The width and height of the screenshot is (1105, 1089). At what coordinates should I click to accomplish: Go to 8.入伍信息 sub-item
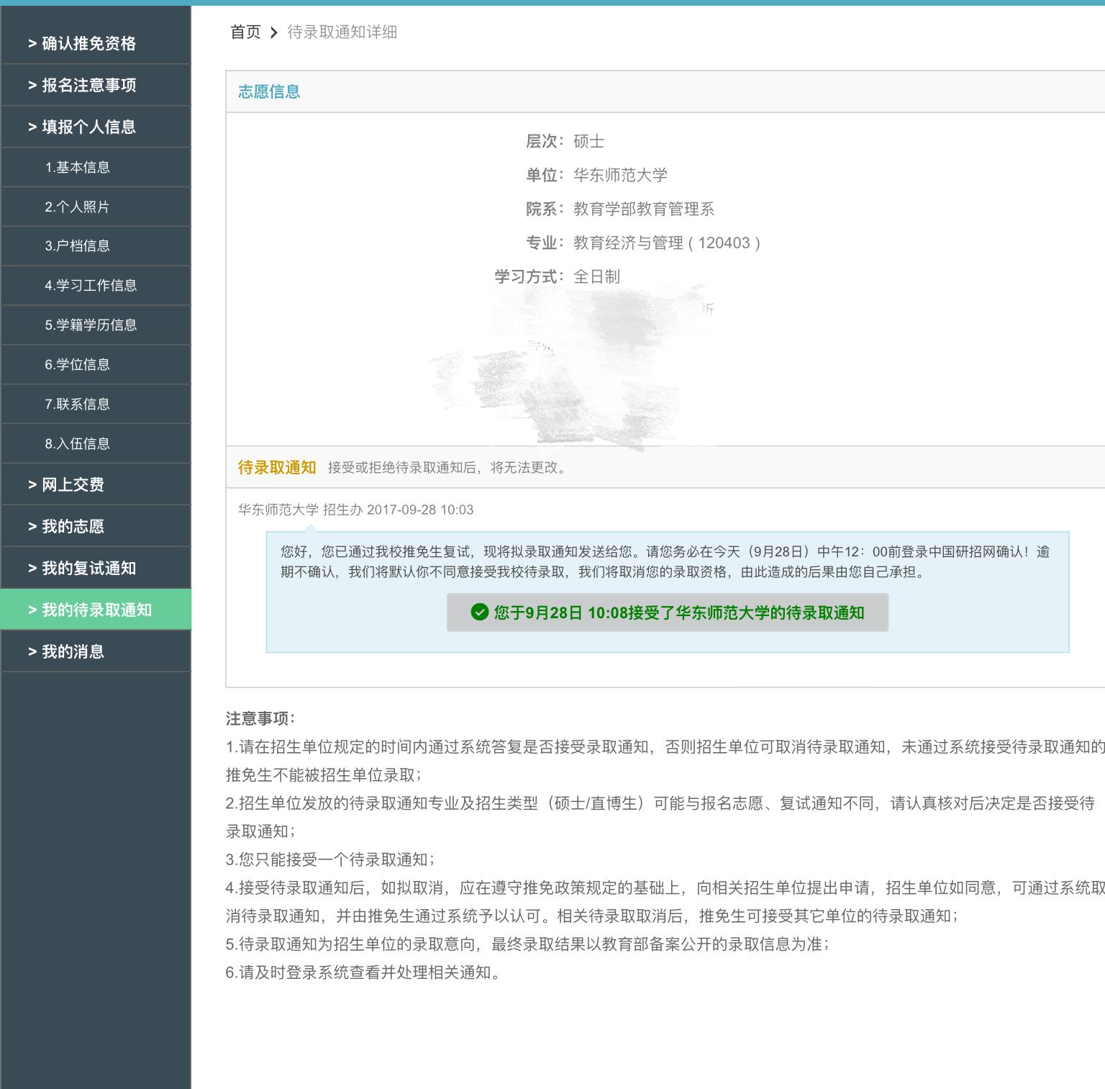pos(96,443)
